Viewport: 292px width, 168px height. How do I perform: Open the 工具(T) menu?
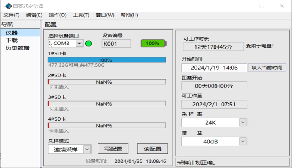point(81,15)
